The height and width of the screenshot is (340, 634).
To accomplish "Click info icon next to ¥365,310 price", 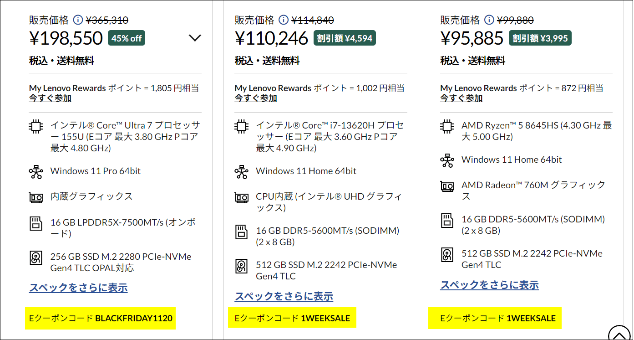I will click(x=78, y=20).
